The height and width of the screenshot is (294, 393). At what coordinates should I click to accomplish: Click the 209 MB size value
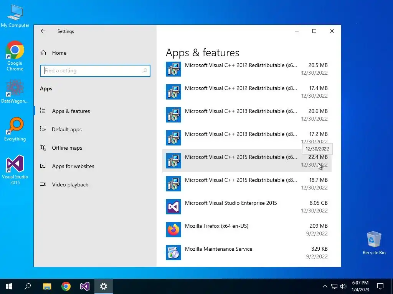[319, 226]
